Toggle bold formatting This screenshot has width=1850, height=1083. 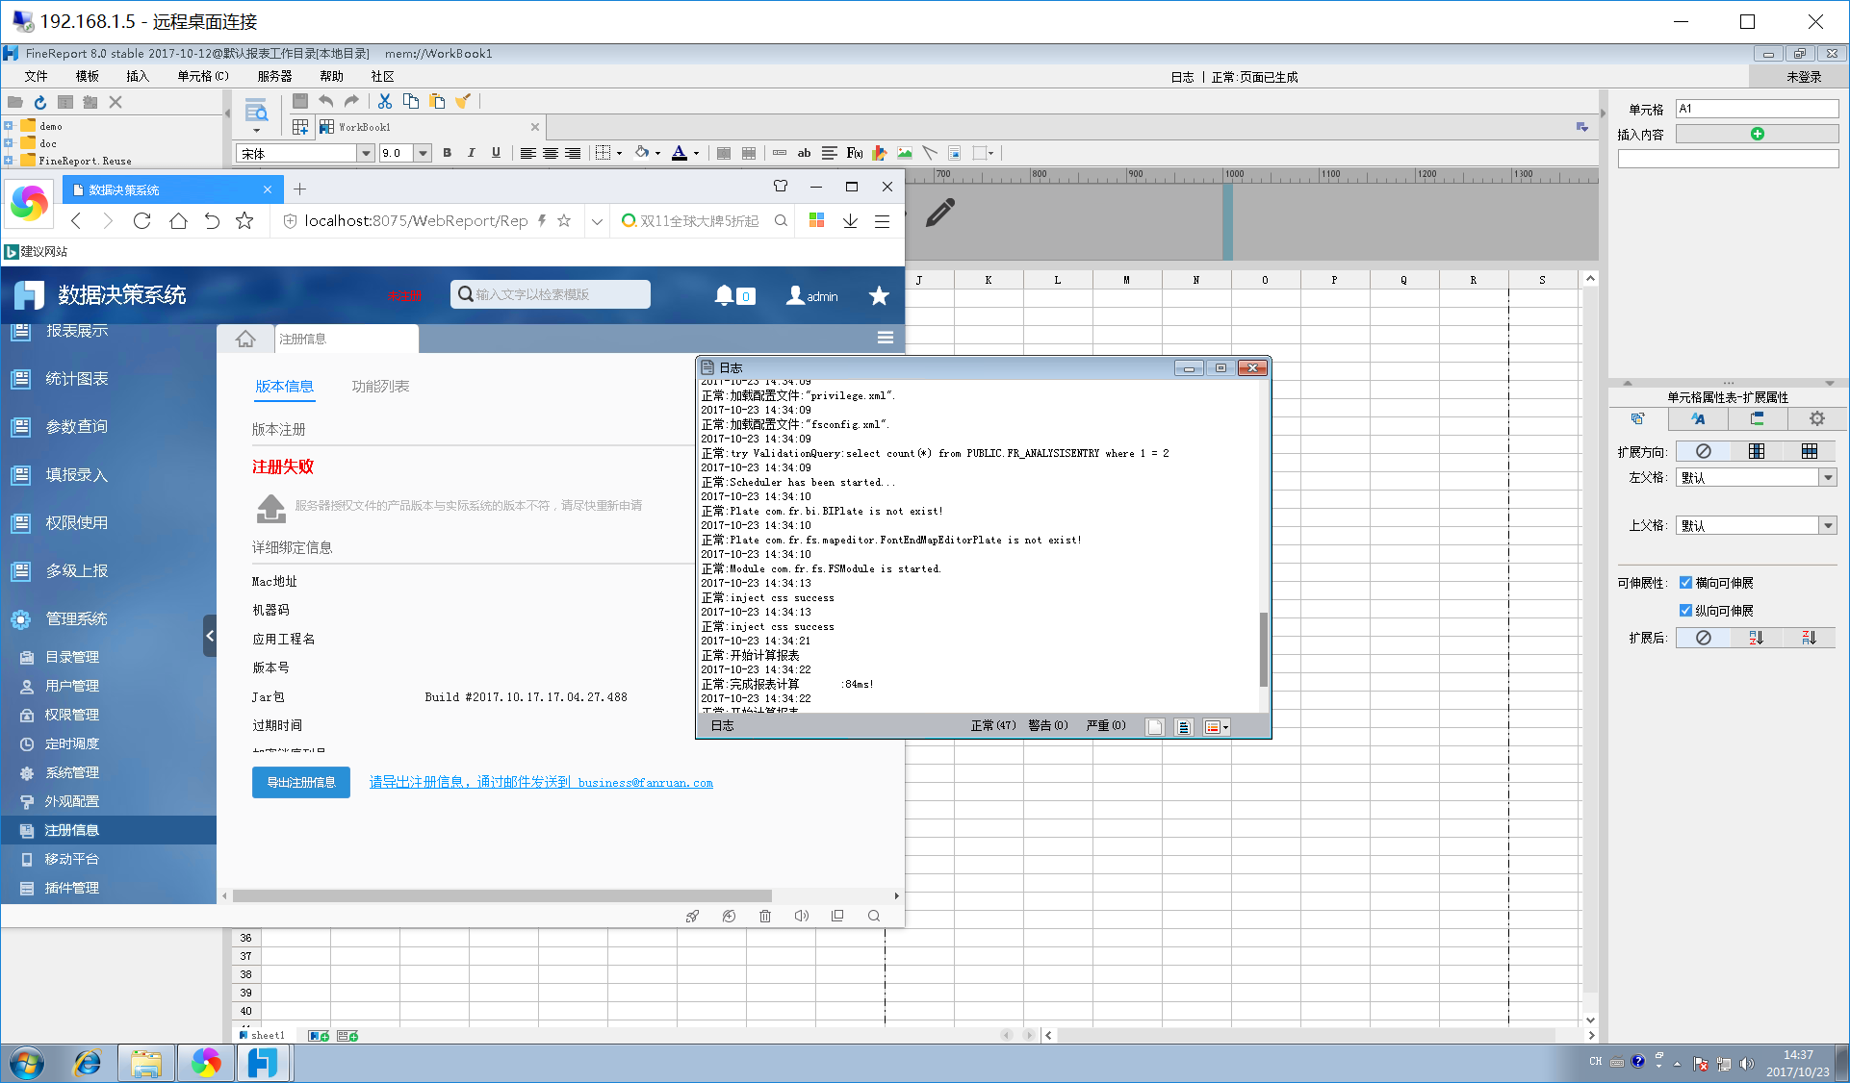[x=447, y=153]
